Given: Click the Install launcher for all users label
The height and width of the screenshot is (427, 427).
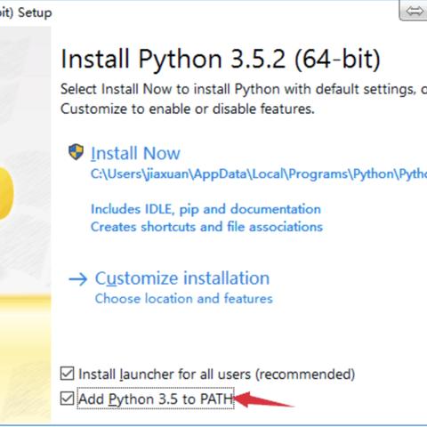Looking at the screenshot, I should click(x=216, y=375).
